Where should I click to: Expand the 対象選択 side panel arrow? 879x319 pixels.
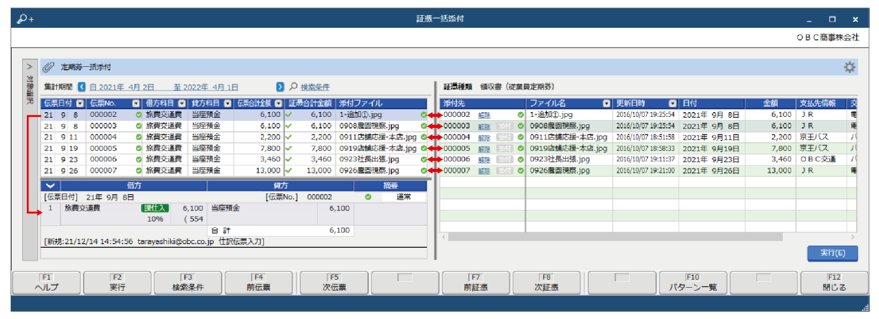click(x=29, y=67)
